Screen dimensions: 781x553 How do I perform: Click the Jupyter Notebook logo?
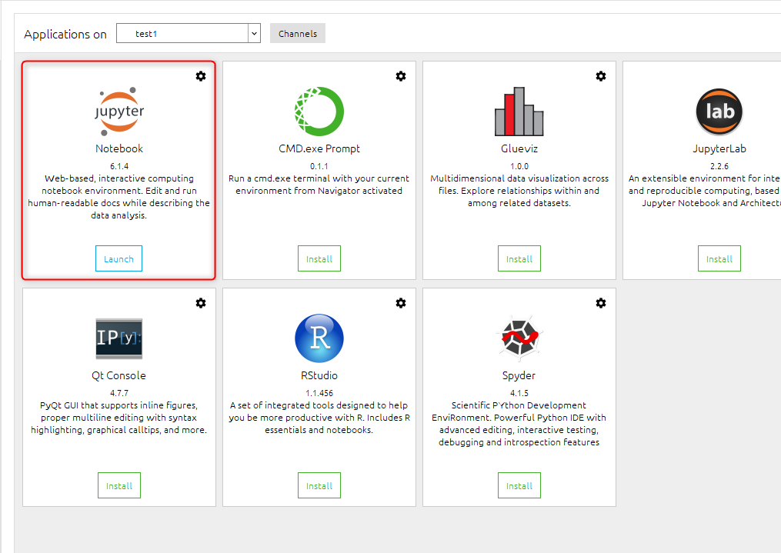(x=119, y=112)
